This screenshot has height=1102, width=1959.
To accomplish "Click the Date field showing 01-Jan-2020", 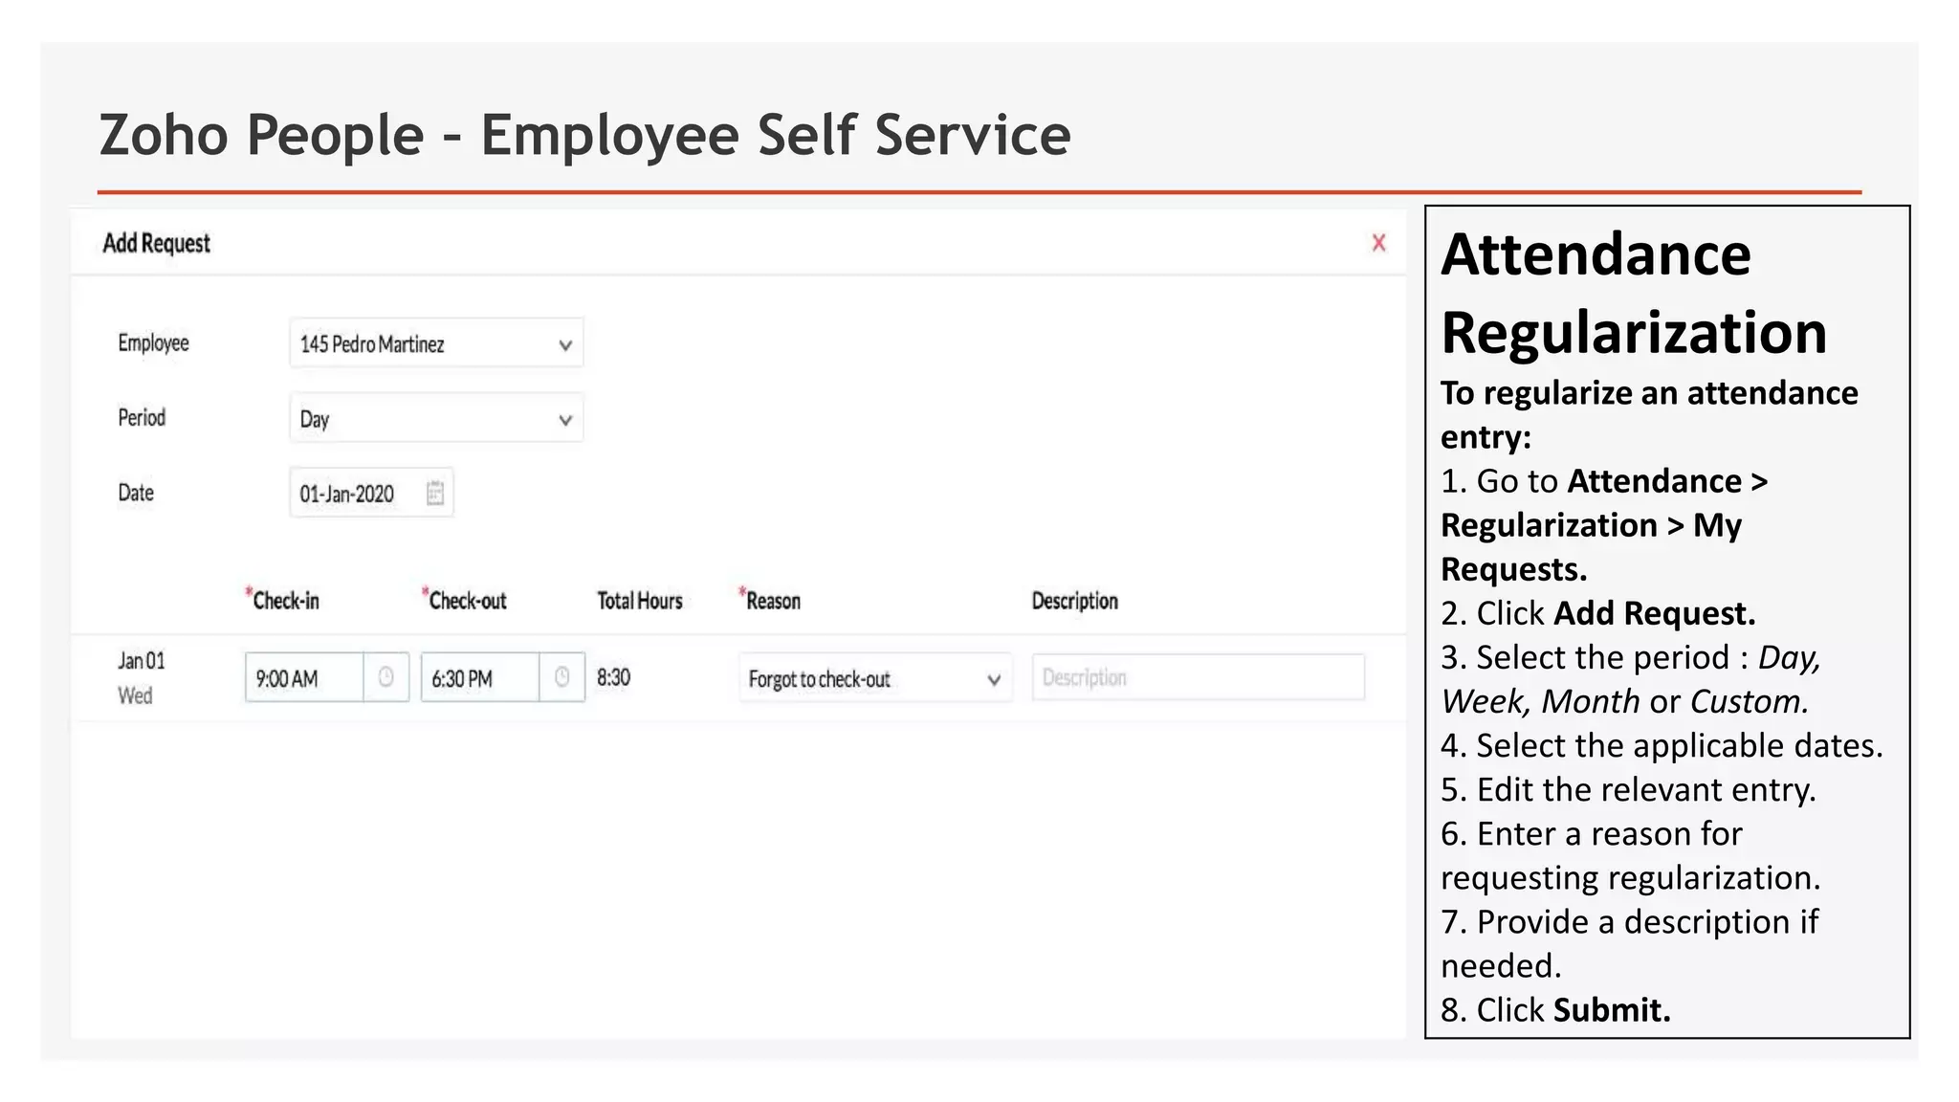I will pyautogui.click(x=371, y=494).
